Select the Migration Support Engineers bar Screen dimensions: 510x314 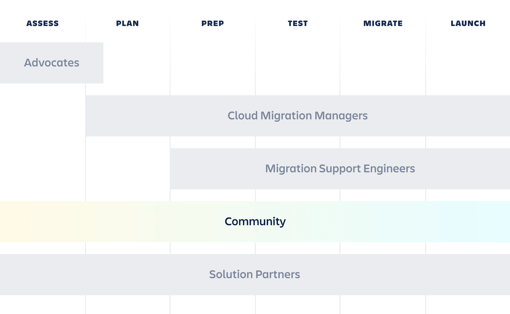tap(340, 169)
